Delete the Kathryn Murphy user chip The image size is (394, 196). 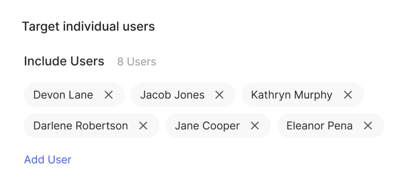pyautogui.click(x=348, y=95)
